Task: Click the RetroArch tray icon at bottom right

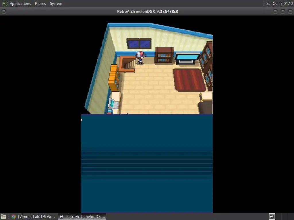Action: (x=272, y=217)
